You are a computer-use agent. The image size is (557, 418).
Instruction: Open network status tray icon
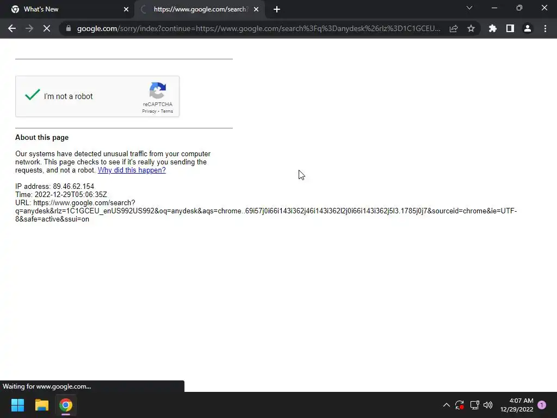click(474, 405)
